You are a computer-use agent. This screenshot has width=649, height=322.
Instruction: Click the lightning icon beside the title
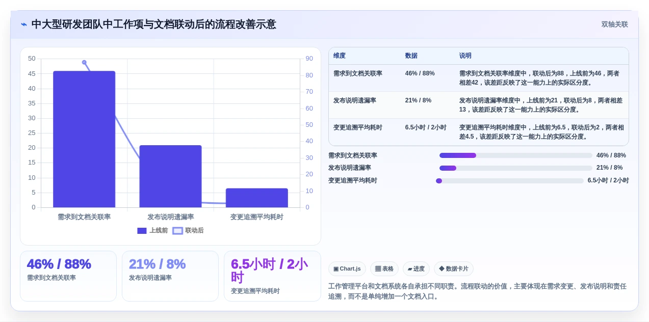24,24
